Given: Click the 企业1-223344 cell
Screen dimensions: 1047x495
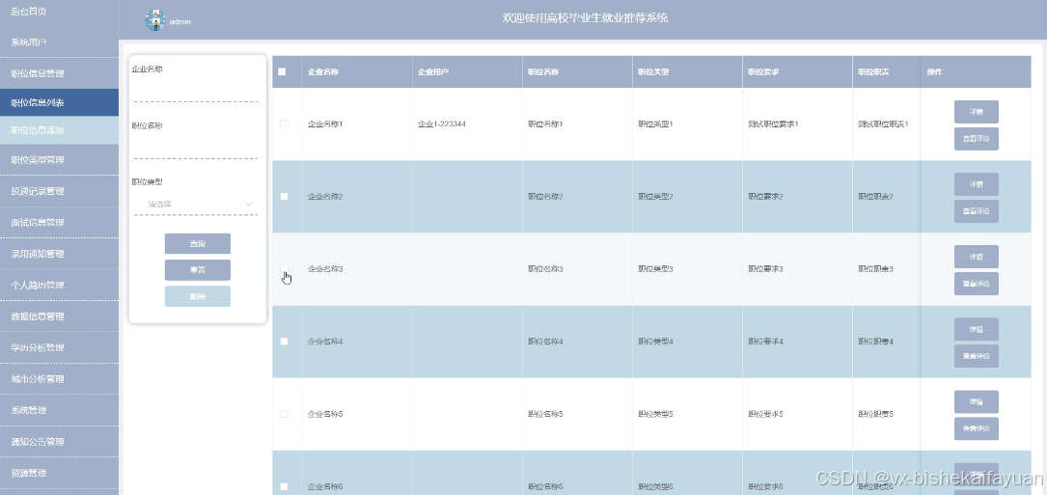Looking at the screenshot, I should [x=442, y=124].
